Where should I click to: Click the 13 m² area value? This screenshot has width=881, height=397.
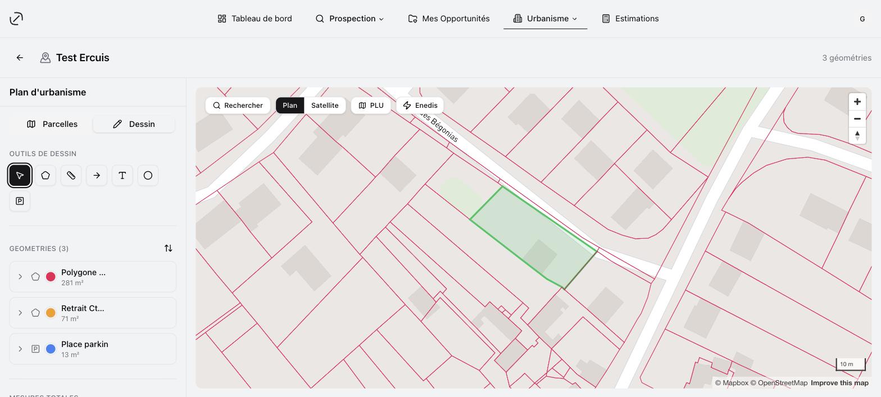70,355
